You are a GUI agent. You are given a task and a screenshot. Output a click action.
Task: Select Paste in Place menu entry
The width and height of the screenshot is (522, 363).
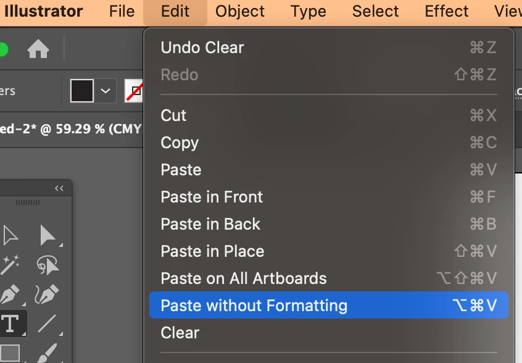click(212, 251)
